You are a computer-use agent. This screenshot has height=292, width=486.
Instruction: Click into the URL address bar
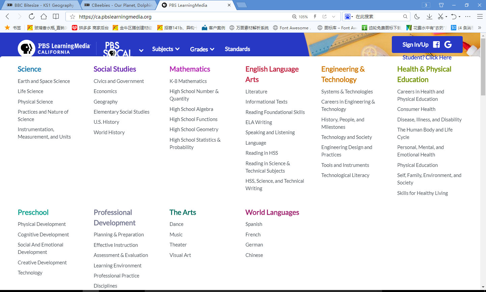[x=182, y=17]
